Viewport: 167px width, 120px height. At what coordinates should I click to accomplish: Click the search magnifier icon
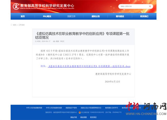click(150, 6)
